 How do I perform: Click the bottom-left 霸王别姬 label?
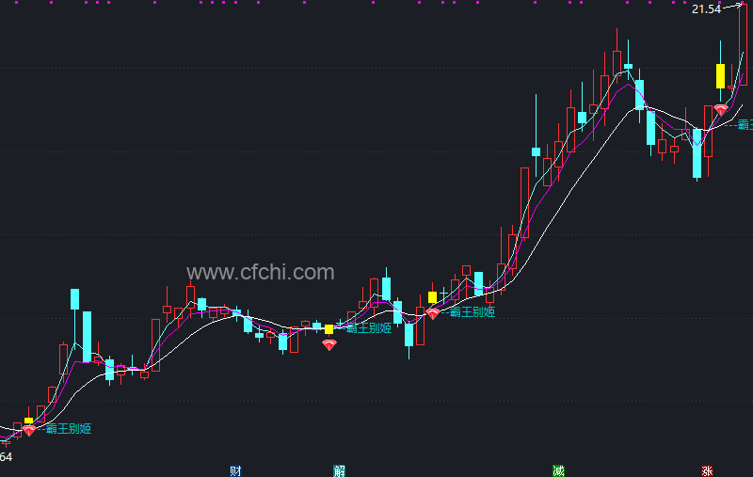pos(68,428)
